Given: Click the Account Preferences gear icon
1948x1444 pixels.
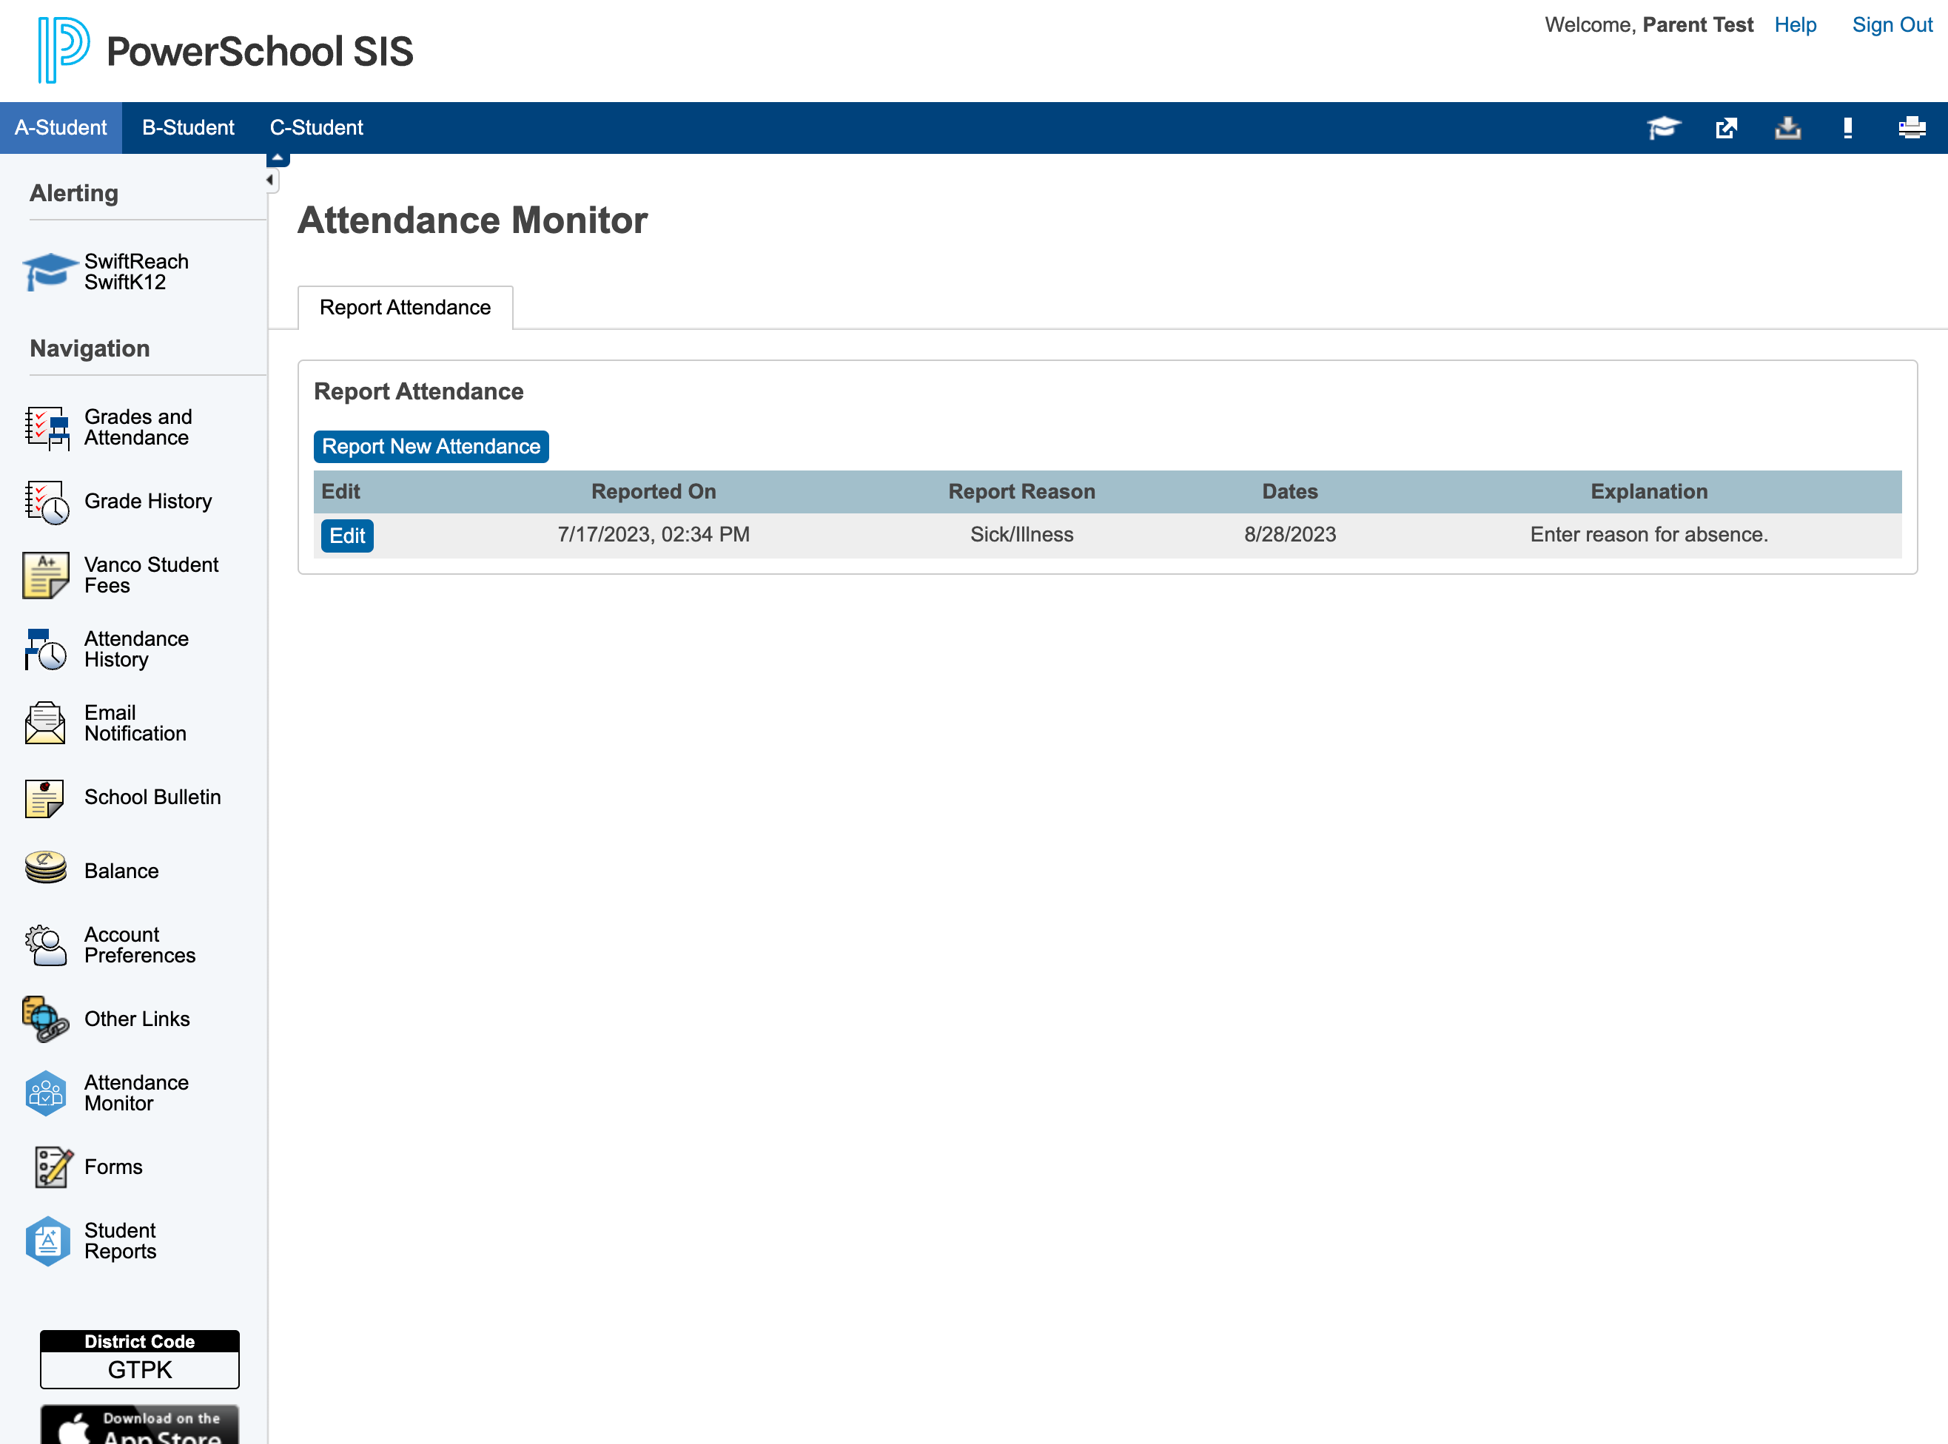Looking at the screenshot, I should pos(45,945).
